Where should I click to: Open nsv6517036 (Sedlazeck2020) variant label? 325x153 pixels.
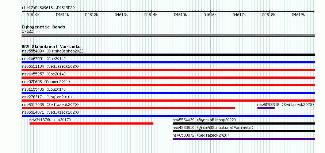(x=50, y=105)
